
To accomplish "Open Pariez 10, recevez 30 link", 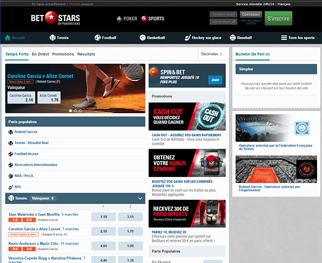I will (x=169, y=232).
